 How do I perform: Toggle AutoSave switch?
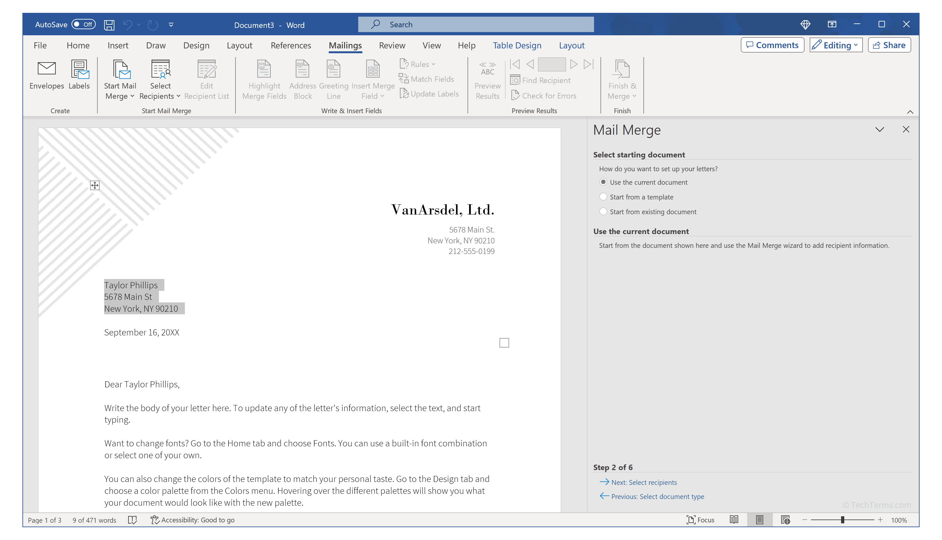[x=83, y=24]
